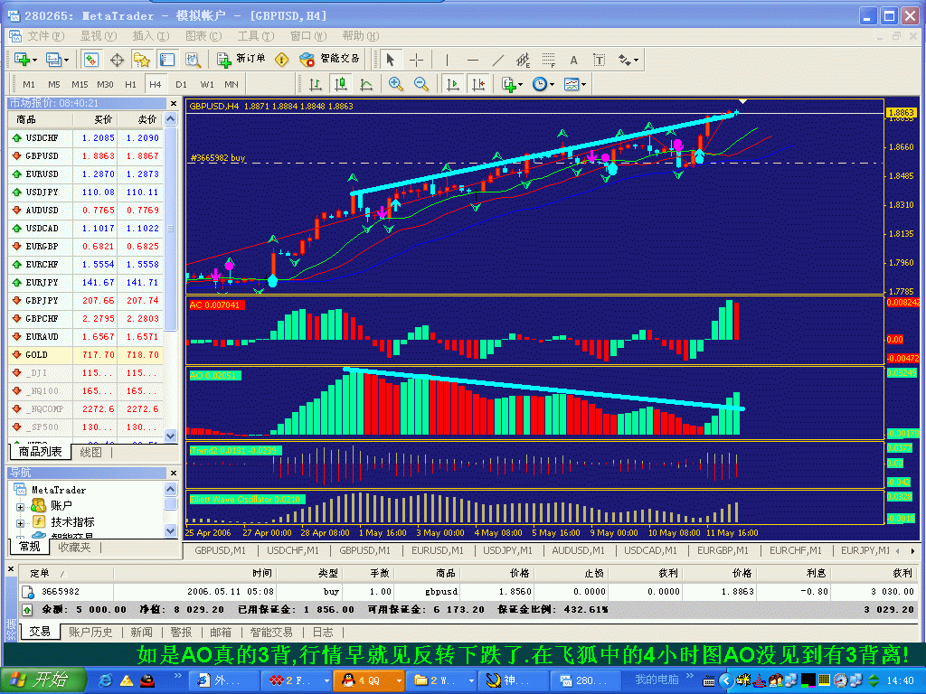Select the arrow cursor tool
The height and width of the screenshot is (694, 926).
[x=390, y=60]
